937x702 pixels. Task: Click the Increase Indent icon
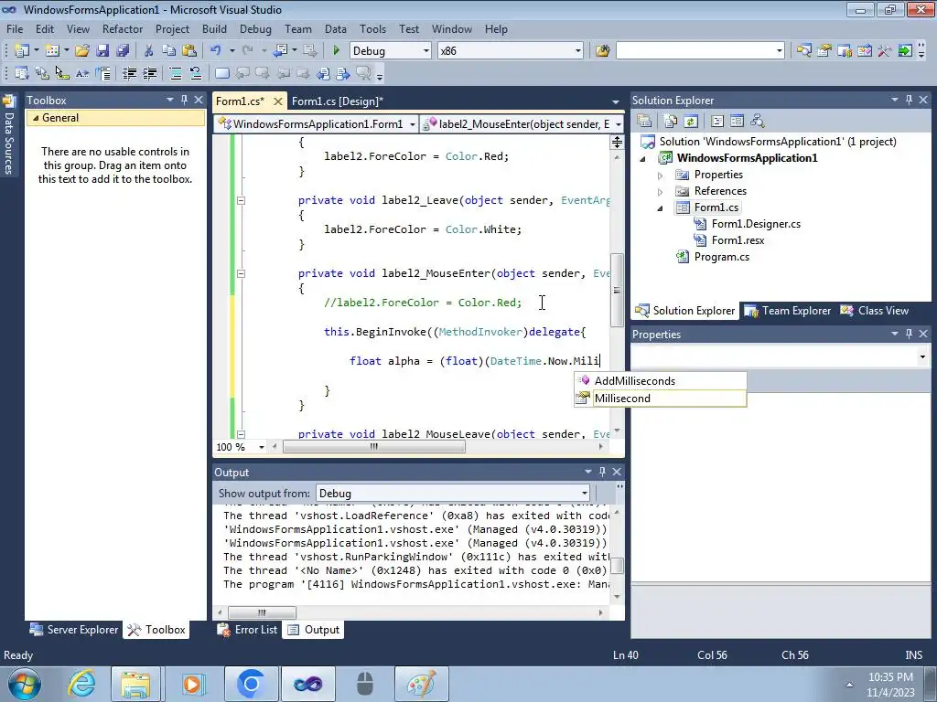149,73
